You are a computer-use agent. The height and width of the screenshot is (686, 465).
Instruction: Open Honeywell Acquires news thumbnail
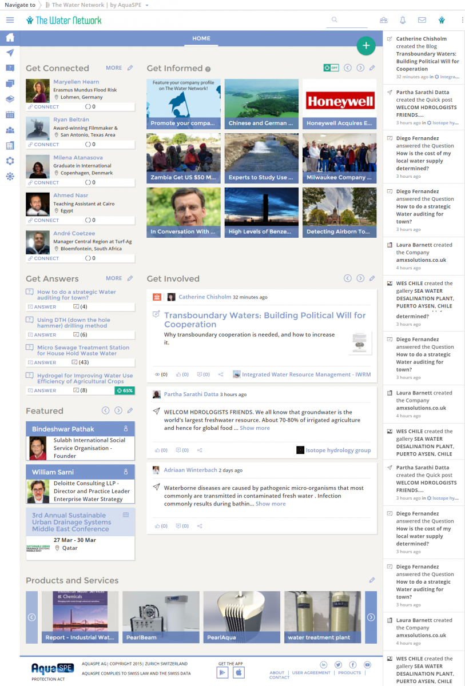[340, 104]
